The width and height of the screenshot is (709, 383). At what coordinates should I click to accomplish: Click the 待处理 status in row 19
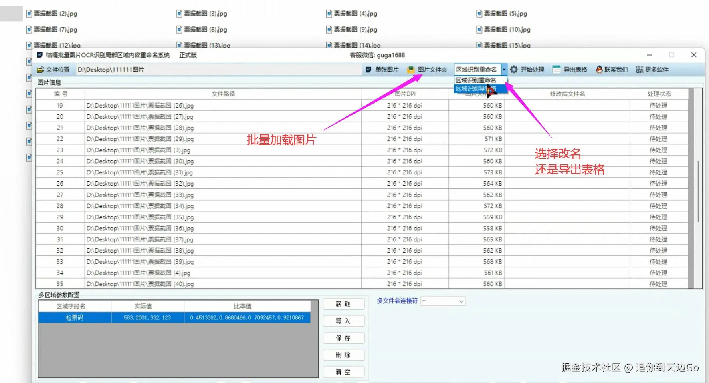coord(658,106)
